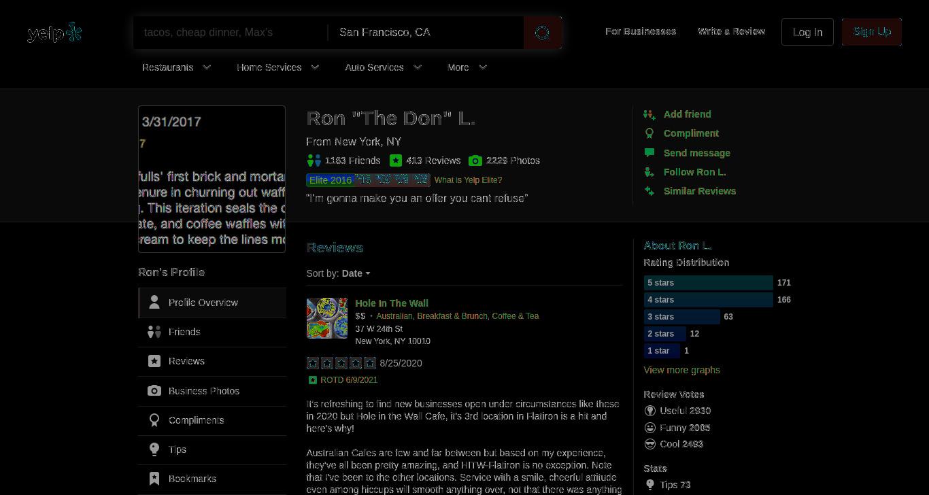Click the camera icon beside 2229 Photos
This screenshot has width=929, height=495.
475,160
